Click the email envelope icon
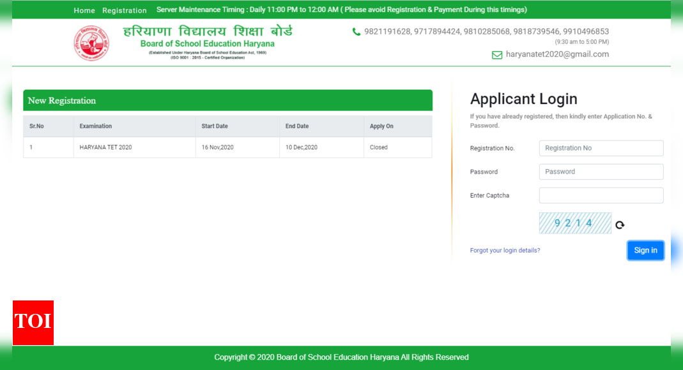Image resolution: width=683 pixels, height=370 pixels. 497,55
